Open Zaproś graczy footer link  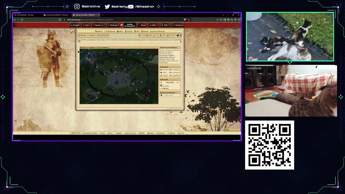click(130, 133)
